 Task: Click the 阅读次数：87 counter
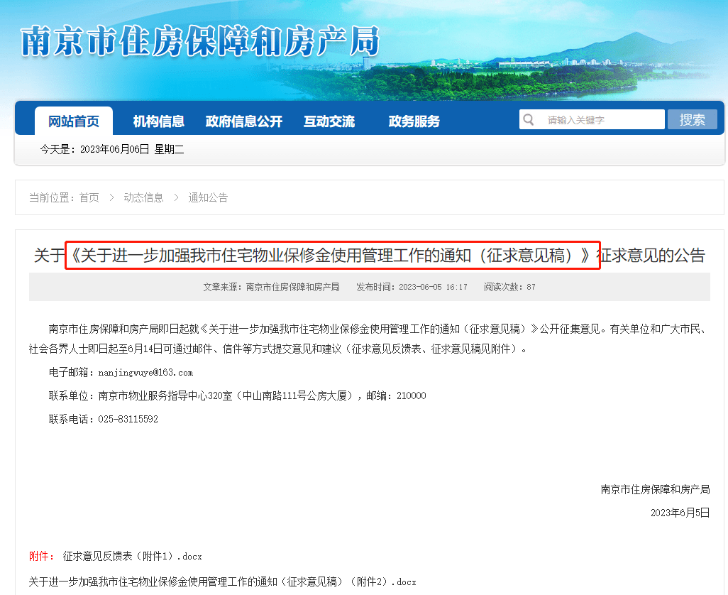(509, 287)
